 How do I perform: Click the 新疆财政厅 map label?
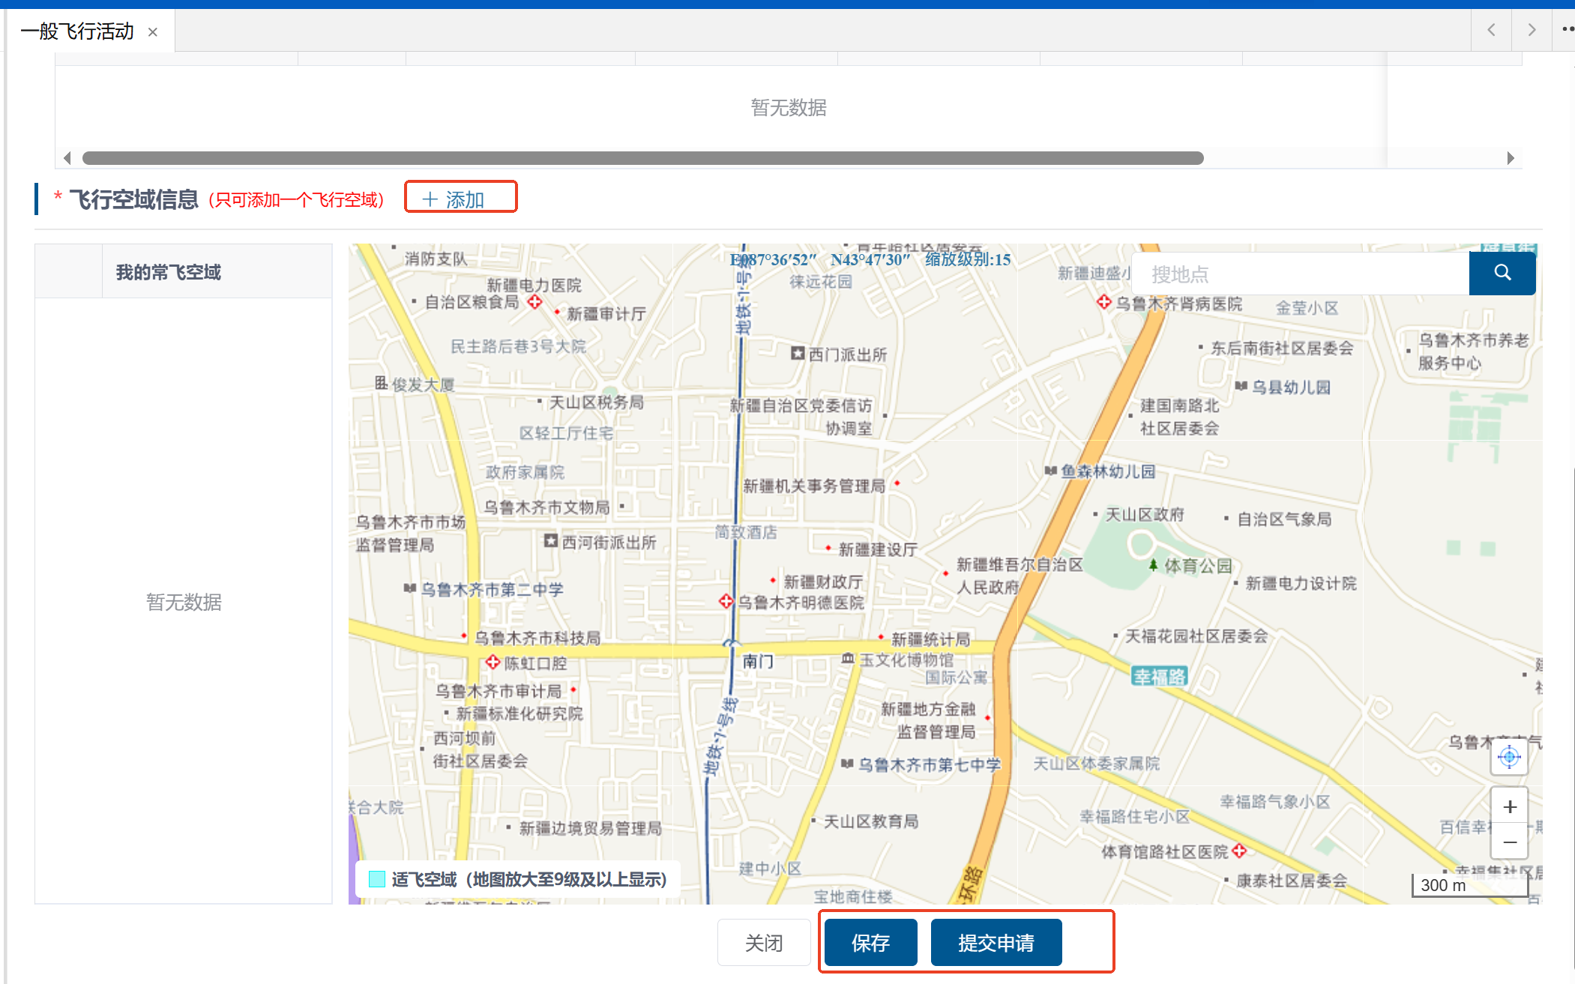coord(823,582)
